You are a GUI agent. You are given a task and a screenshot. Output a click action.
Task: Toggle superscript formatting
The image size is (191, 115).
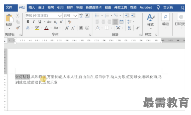click(x=61, y=22)
